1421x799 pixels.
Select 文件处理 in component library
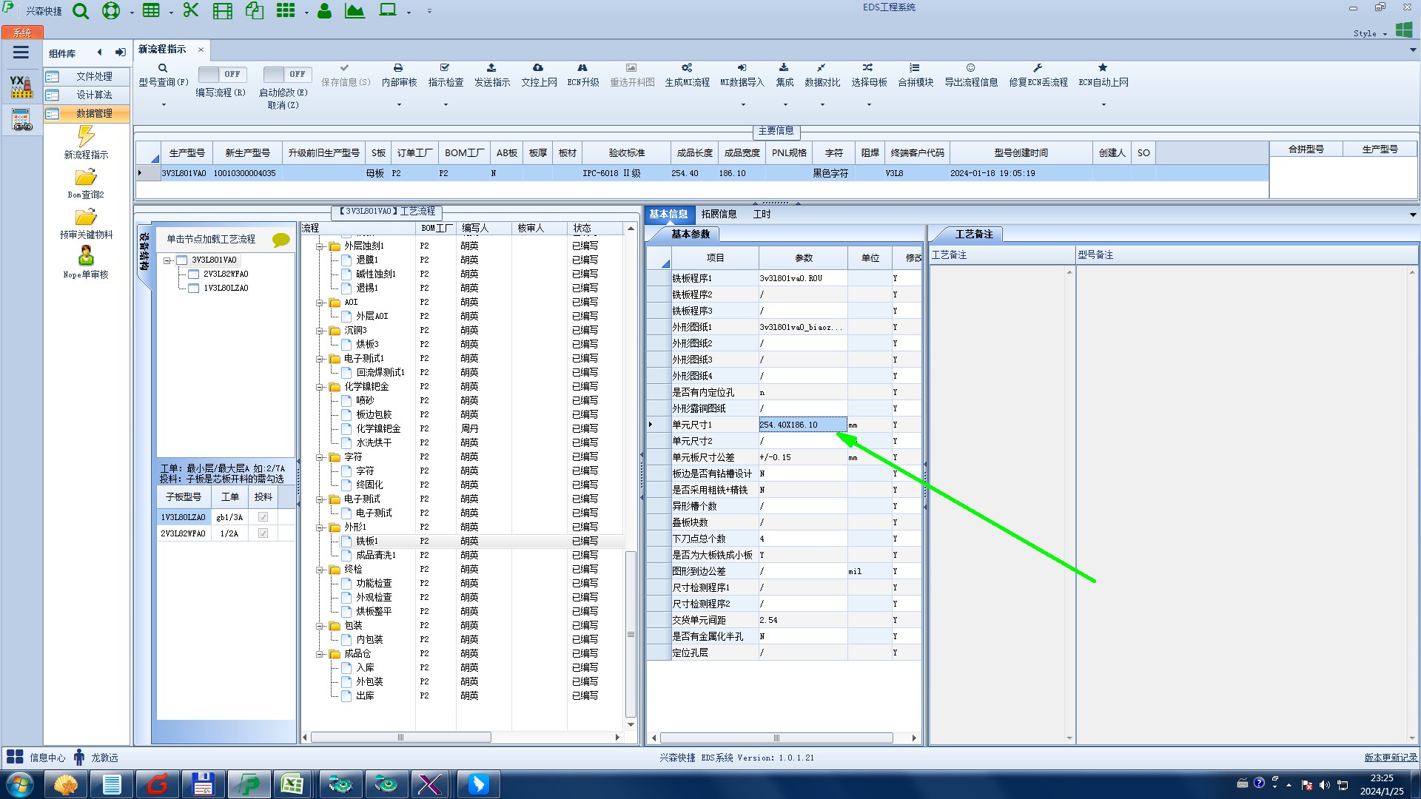[x=87, y=77]
